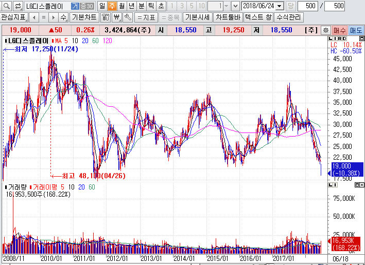Screen dimensions: 365x265
Task: Open the date picker dropdown for 2018/06/24
Action: [x=280, y=6]
